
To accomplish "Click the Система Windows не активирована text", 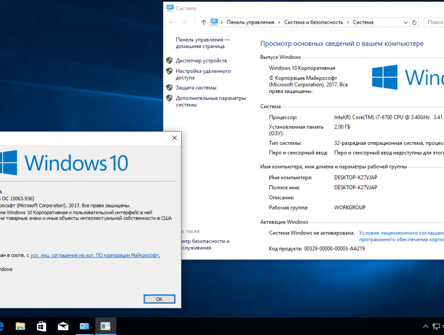I will tap(312, 233).
